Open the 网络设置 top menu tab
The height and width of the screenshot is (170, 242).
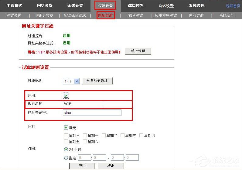pyautogui.click(x=45, y=6)
